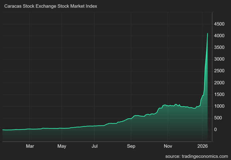This screenshot has height=160, width=231.
Task: Pick the 1500 price axis label
Action: [x=219, y=95]
